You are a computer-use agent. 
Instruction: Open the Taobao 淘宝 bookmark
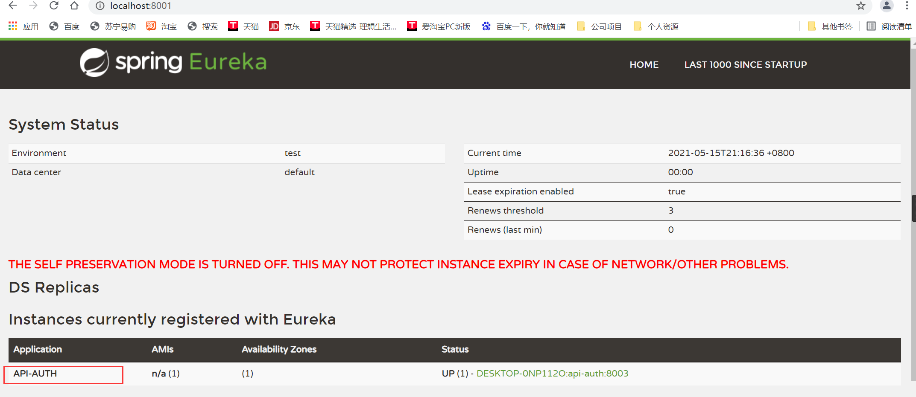coord(161,26)
